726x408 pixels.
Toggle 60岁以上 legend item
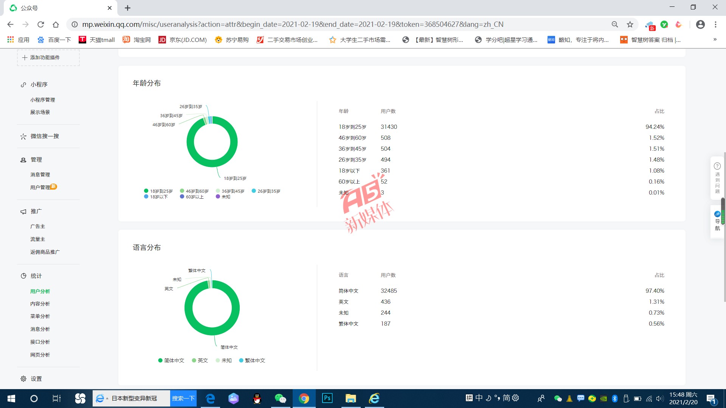point(192,197)
